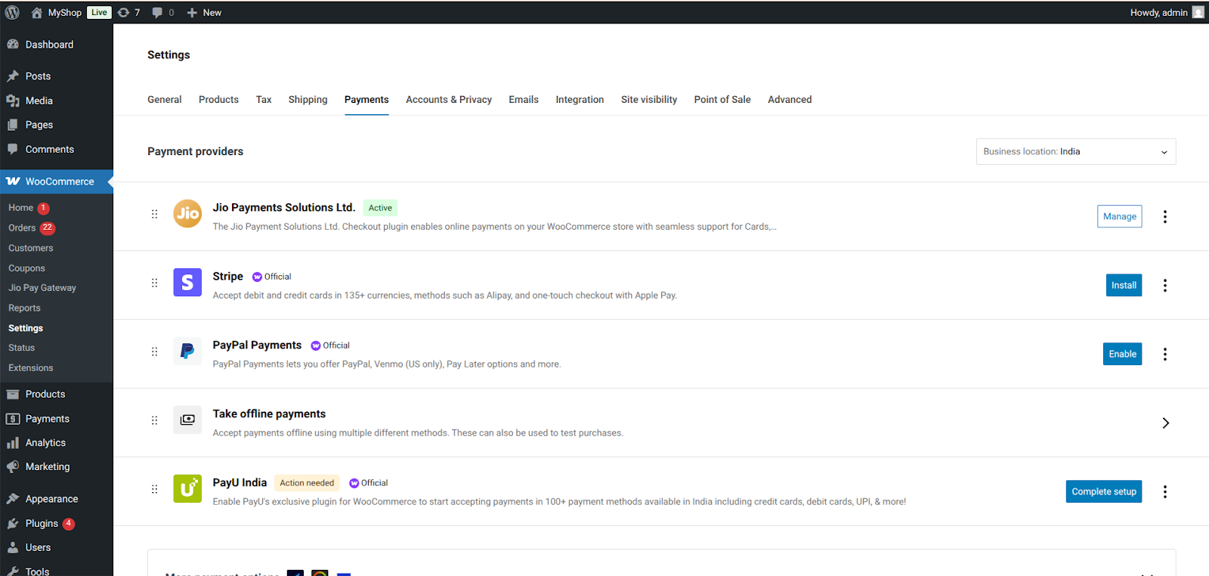The width and height of the screenshot is (1209, 576).
Task: Open WooCommerce Orders submenu link
Action: coord(22,228)
